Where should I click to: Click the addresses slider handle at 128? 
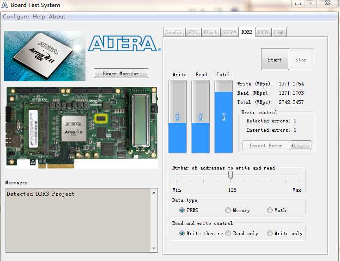pos(231,175)
